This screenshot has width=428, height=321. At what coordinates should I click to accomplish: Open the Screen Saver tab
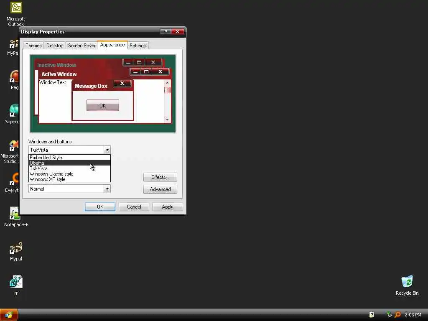pyautogui.click(x=82, y=46)
